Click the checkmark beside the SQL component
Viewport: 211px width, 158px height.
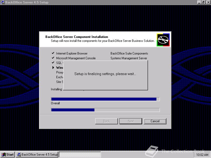click(x=53, y=62)
